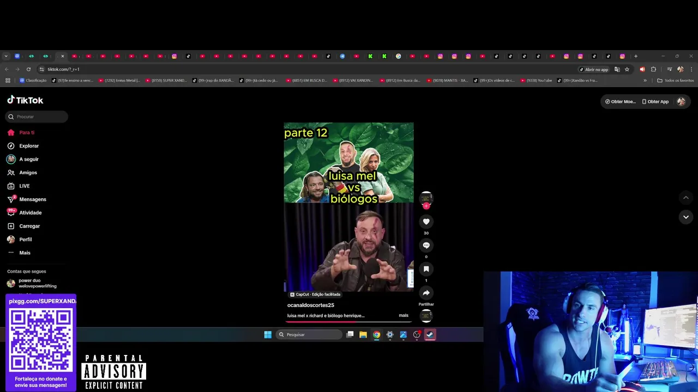This screenshot has width=698, height=392.
Task: Follow the creator via red plus badge
Action: point(426,206)
